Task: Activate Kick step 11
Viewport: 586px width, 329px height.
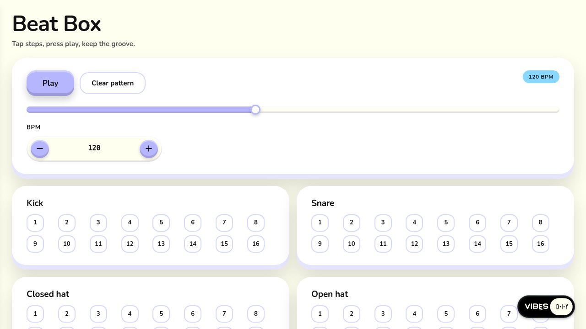Action: (x=98, y=244)
